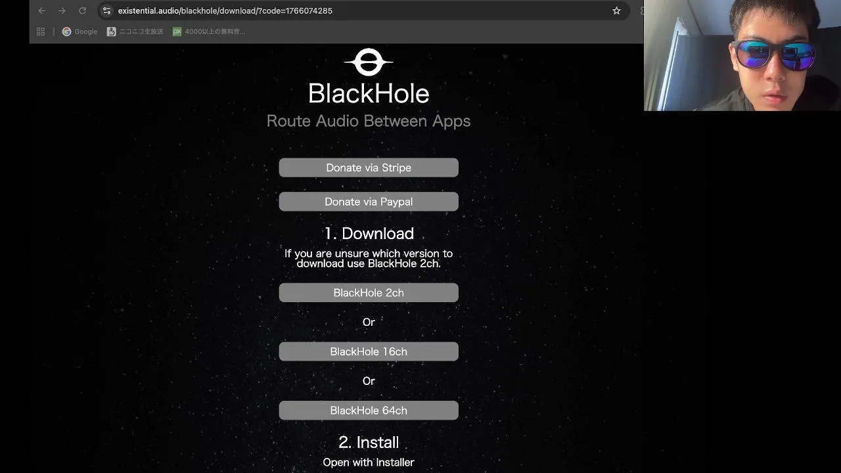
Task: Click the '2. Install' heading
Action: (x=369, y=442)
